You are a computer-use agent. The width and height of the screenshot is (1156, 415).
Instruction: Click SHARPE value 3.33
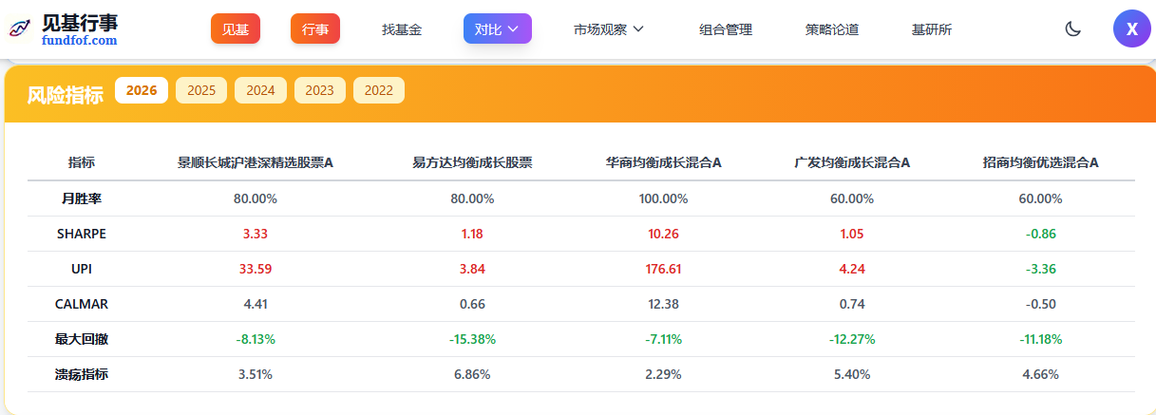coord(256,234)
